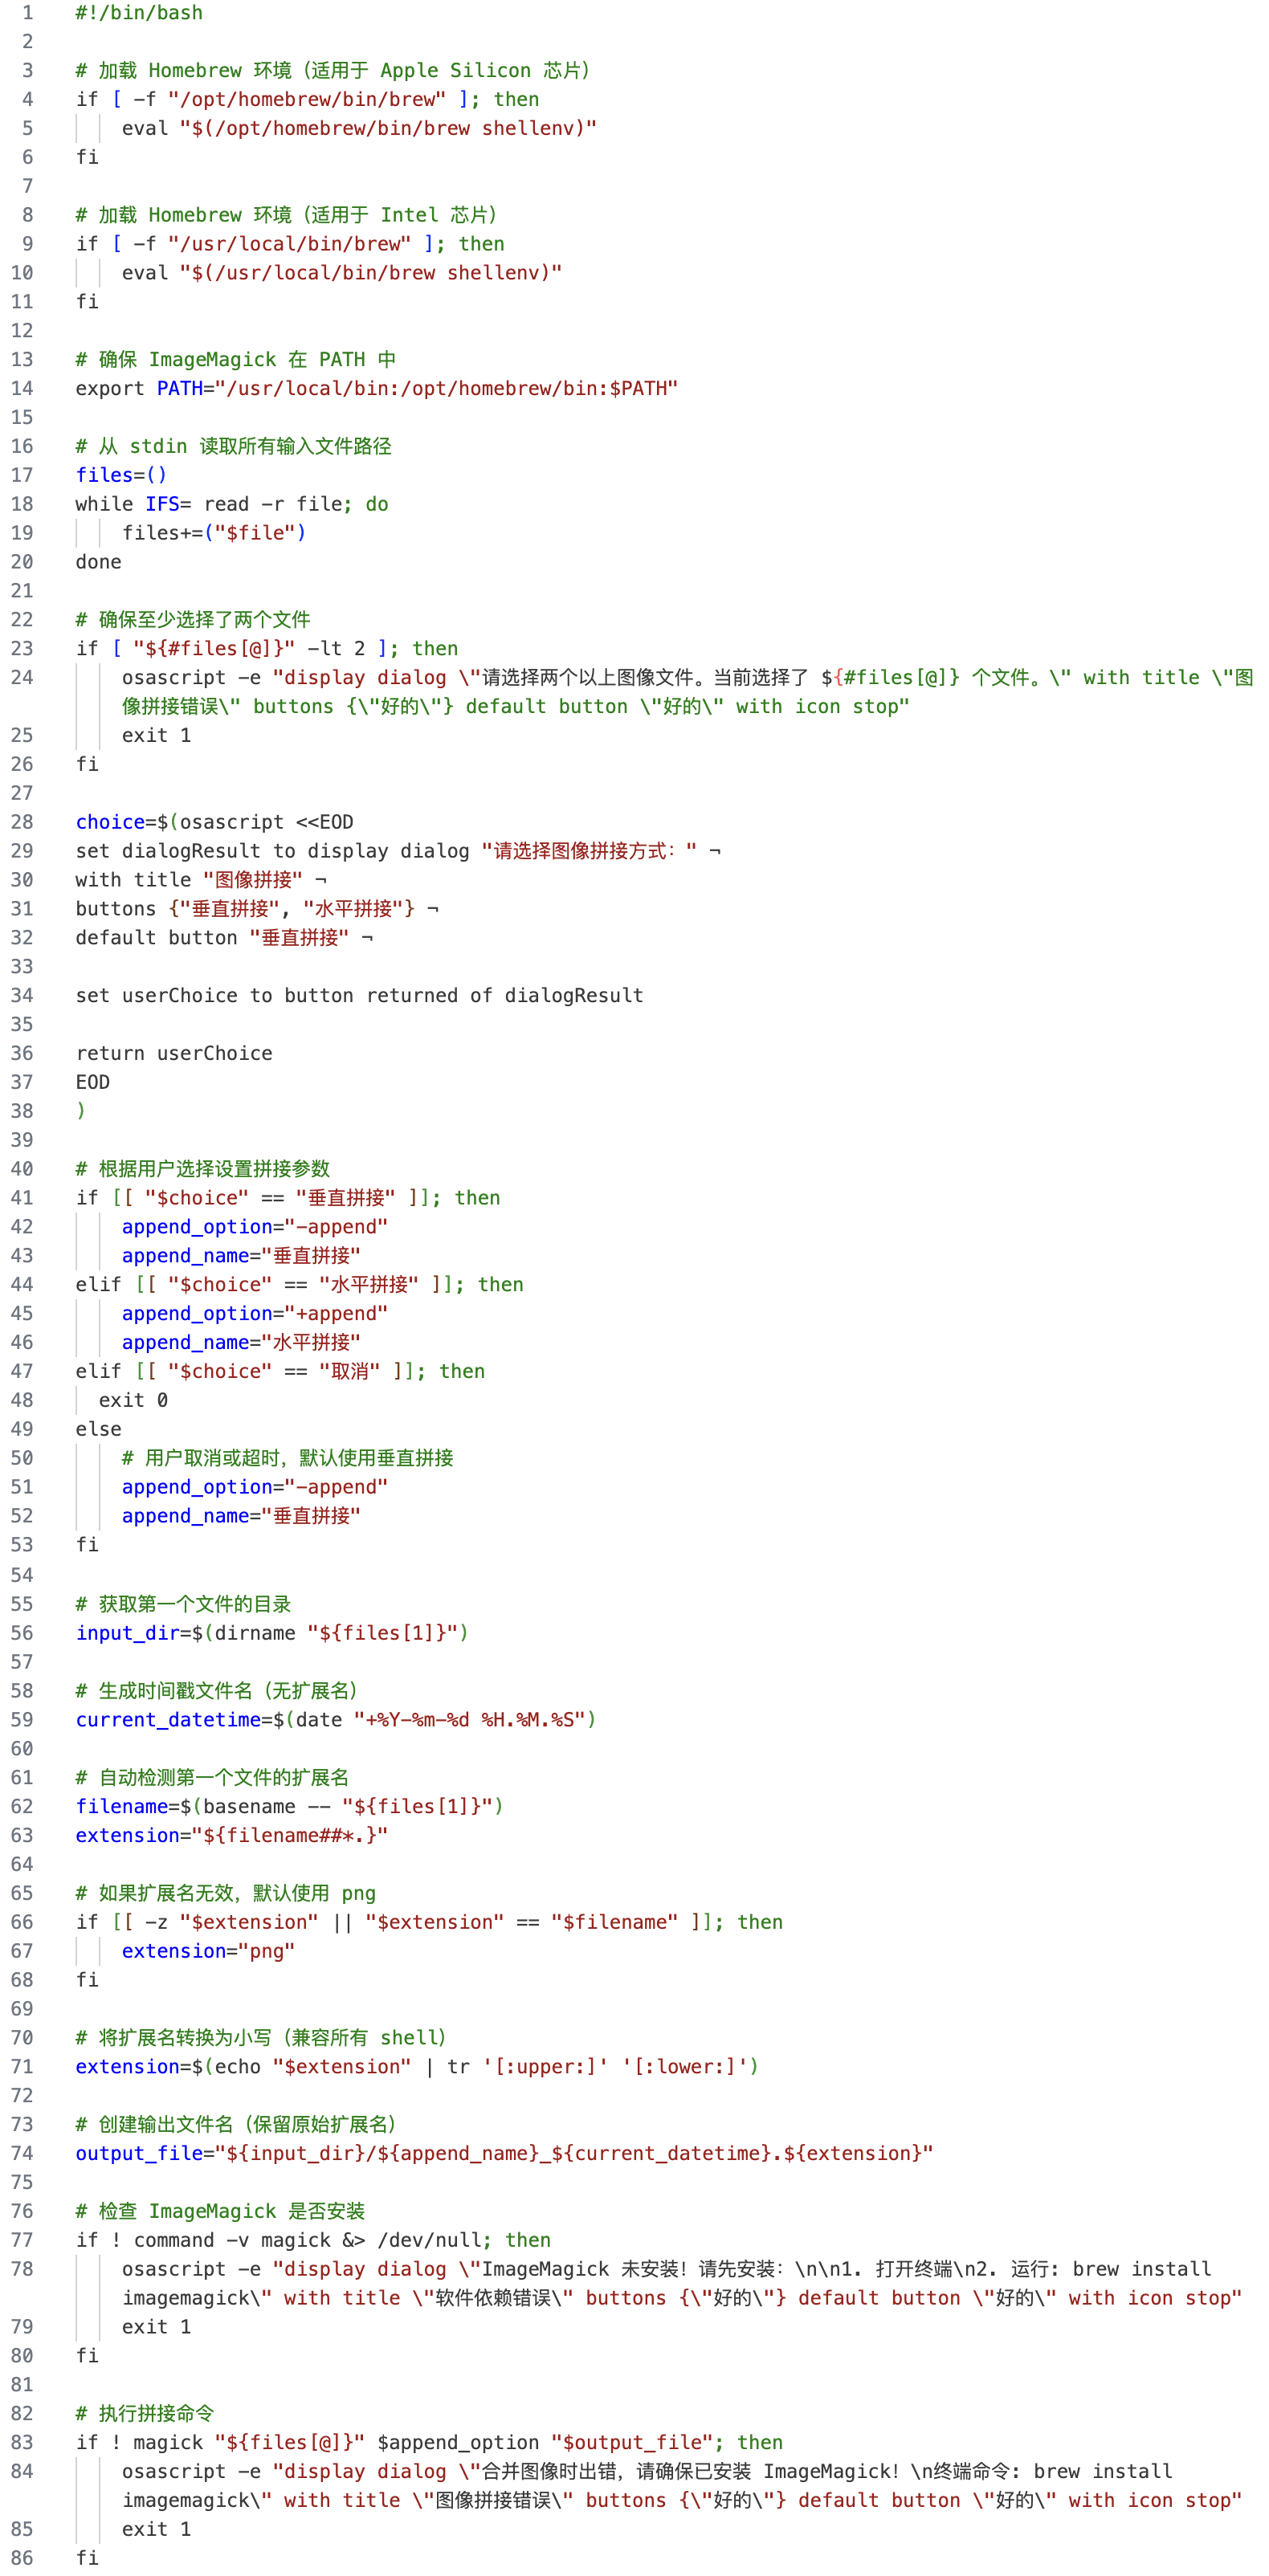Click the 'done' keyword on line 20
Image resolution: width=1269 pixels, height=2576 pixels.
[x=98, y=562]
